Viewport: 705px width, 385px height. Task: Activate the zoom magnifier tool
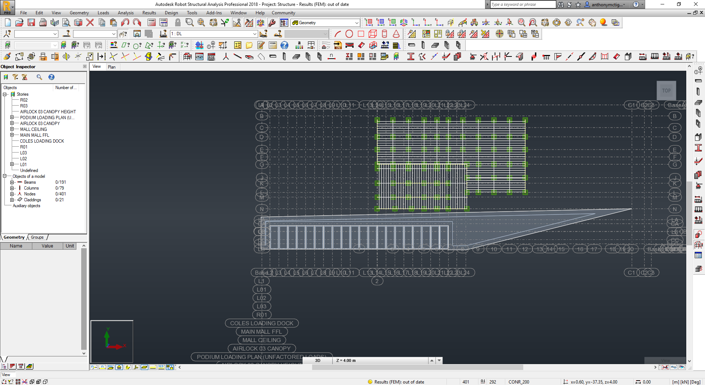click(189, 22)
